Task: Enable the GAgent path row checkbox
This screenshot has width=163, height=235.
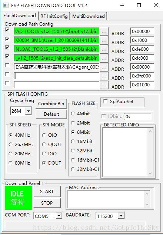Action: click(7, 65)
